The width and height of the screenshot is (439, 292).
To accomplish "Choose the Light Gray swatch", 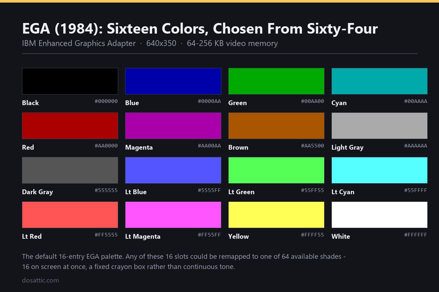I will click(x=379, y=126).
